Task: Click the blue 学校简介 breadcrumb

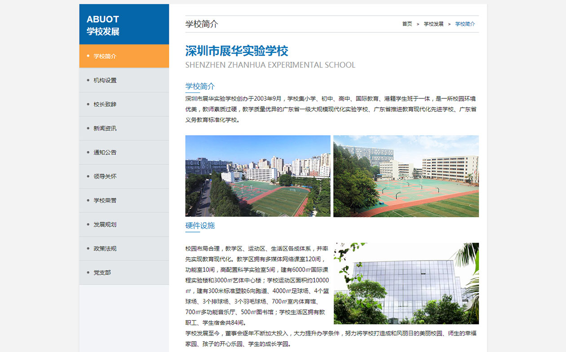Action: click(x=465, y=24)
